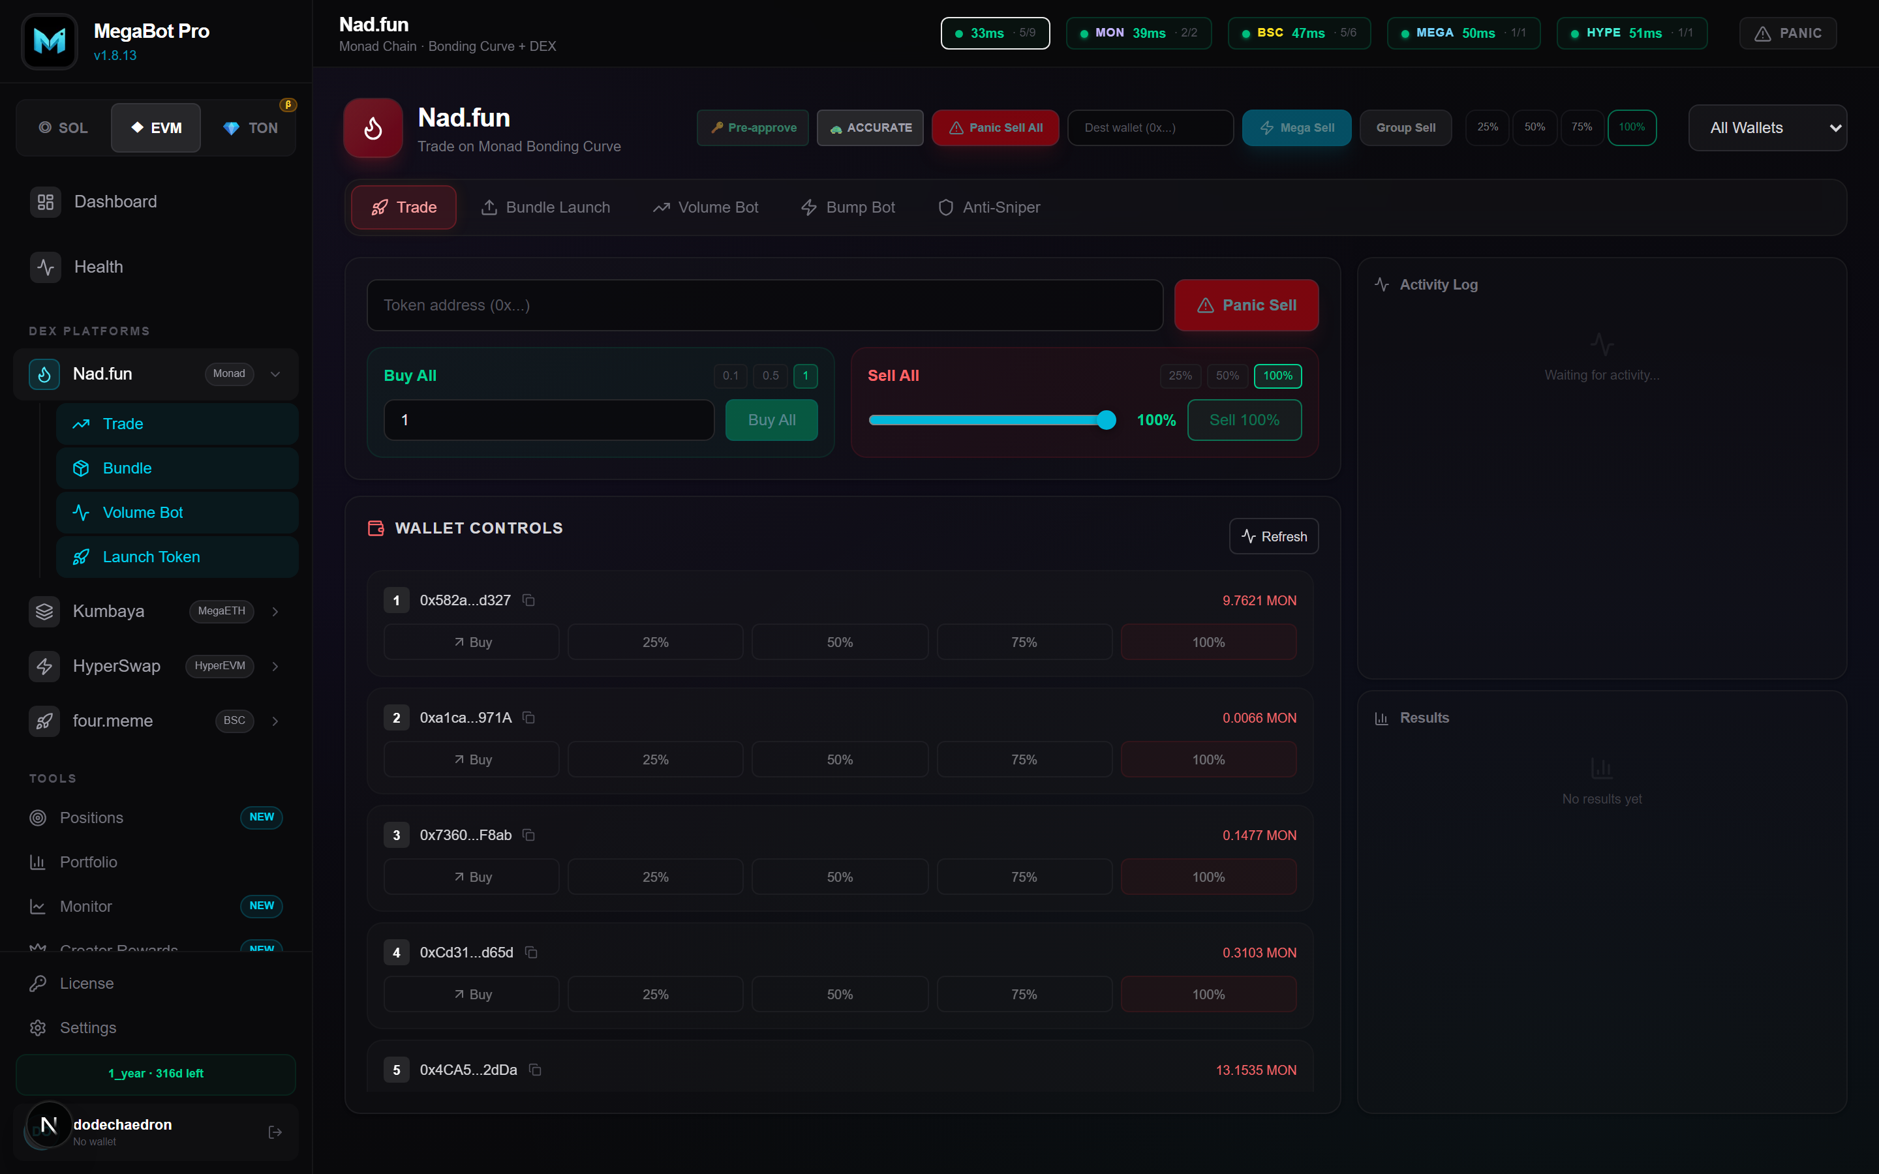Click the Sell All percentage slider handle
This screenshot has width=1879, height=1174.
click(x=1107, y=420)
